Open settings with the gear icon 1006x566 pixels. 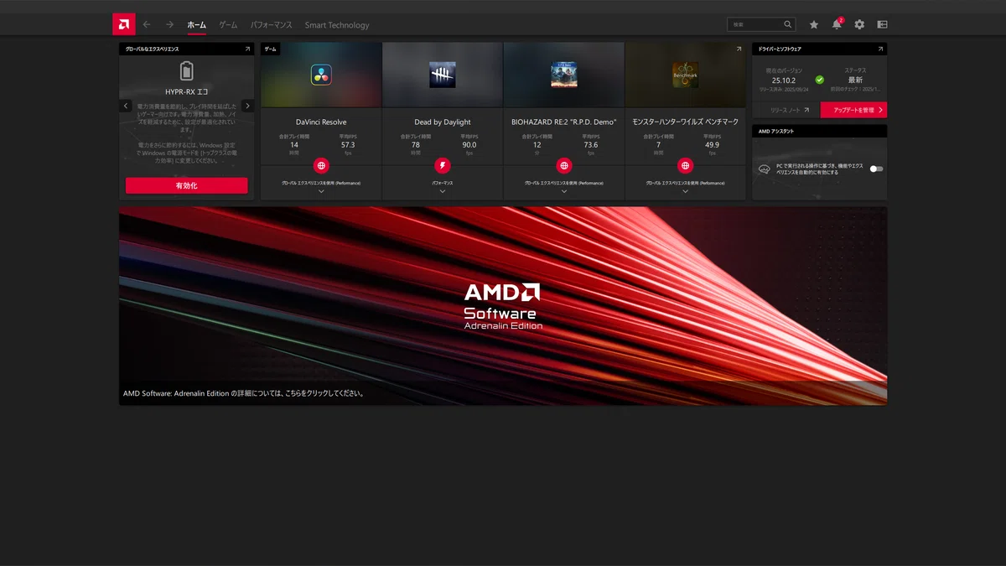pyautogui.click(x=859, y=24)
